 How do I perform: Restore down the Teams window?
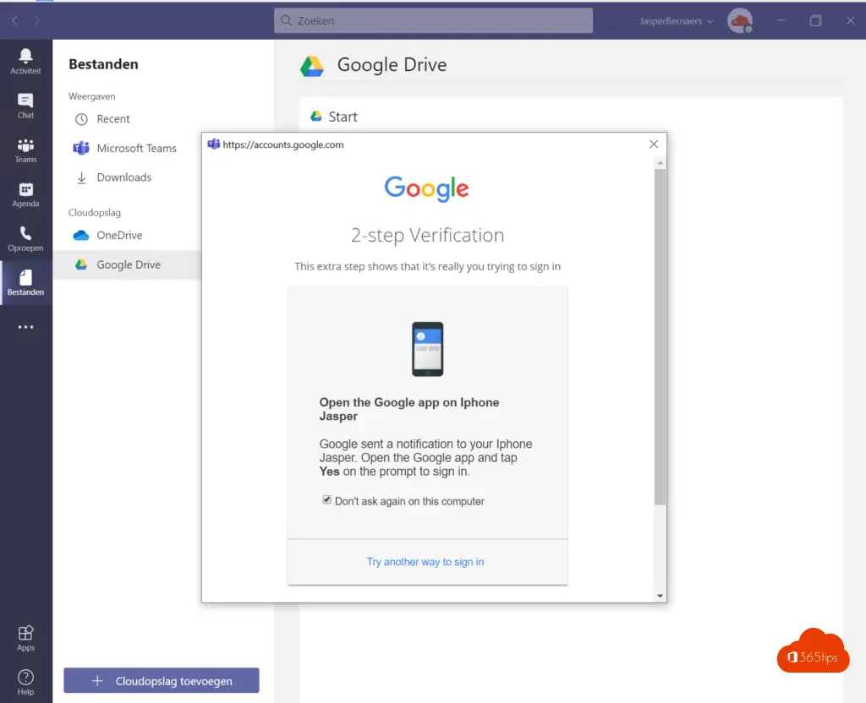click(x=816, y=21)
